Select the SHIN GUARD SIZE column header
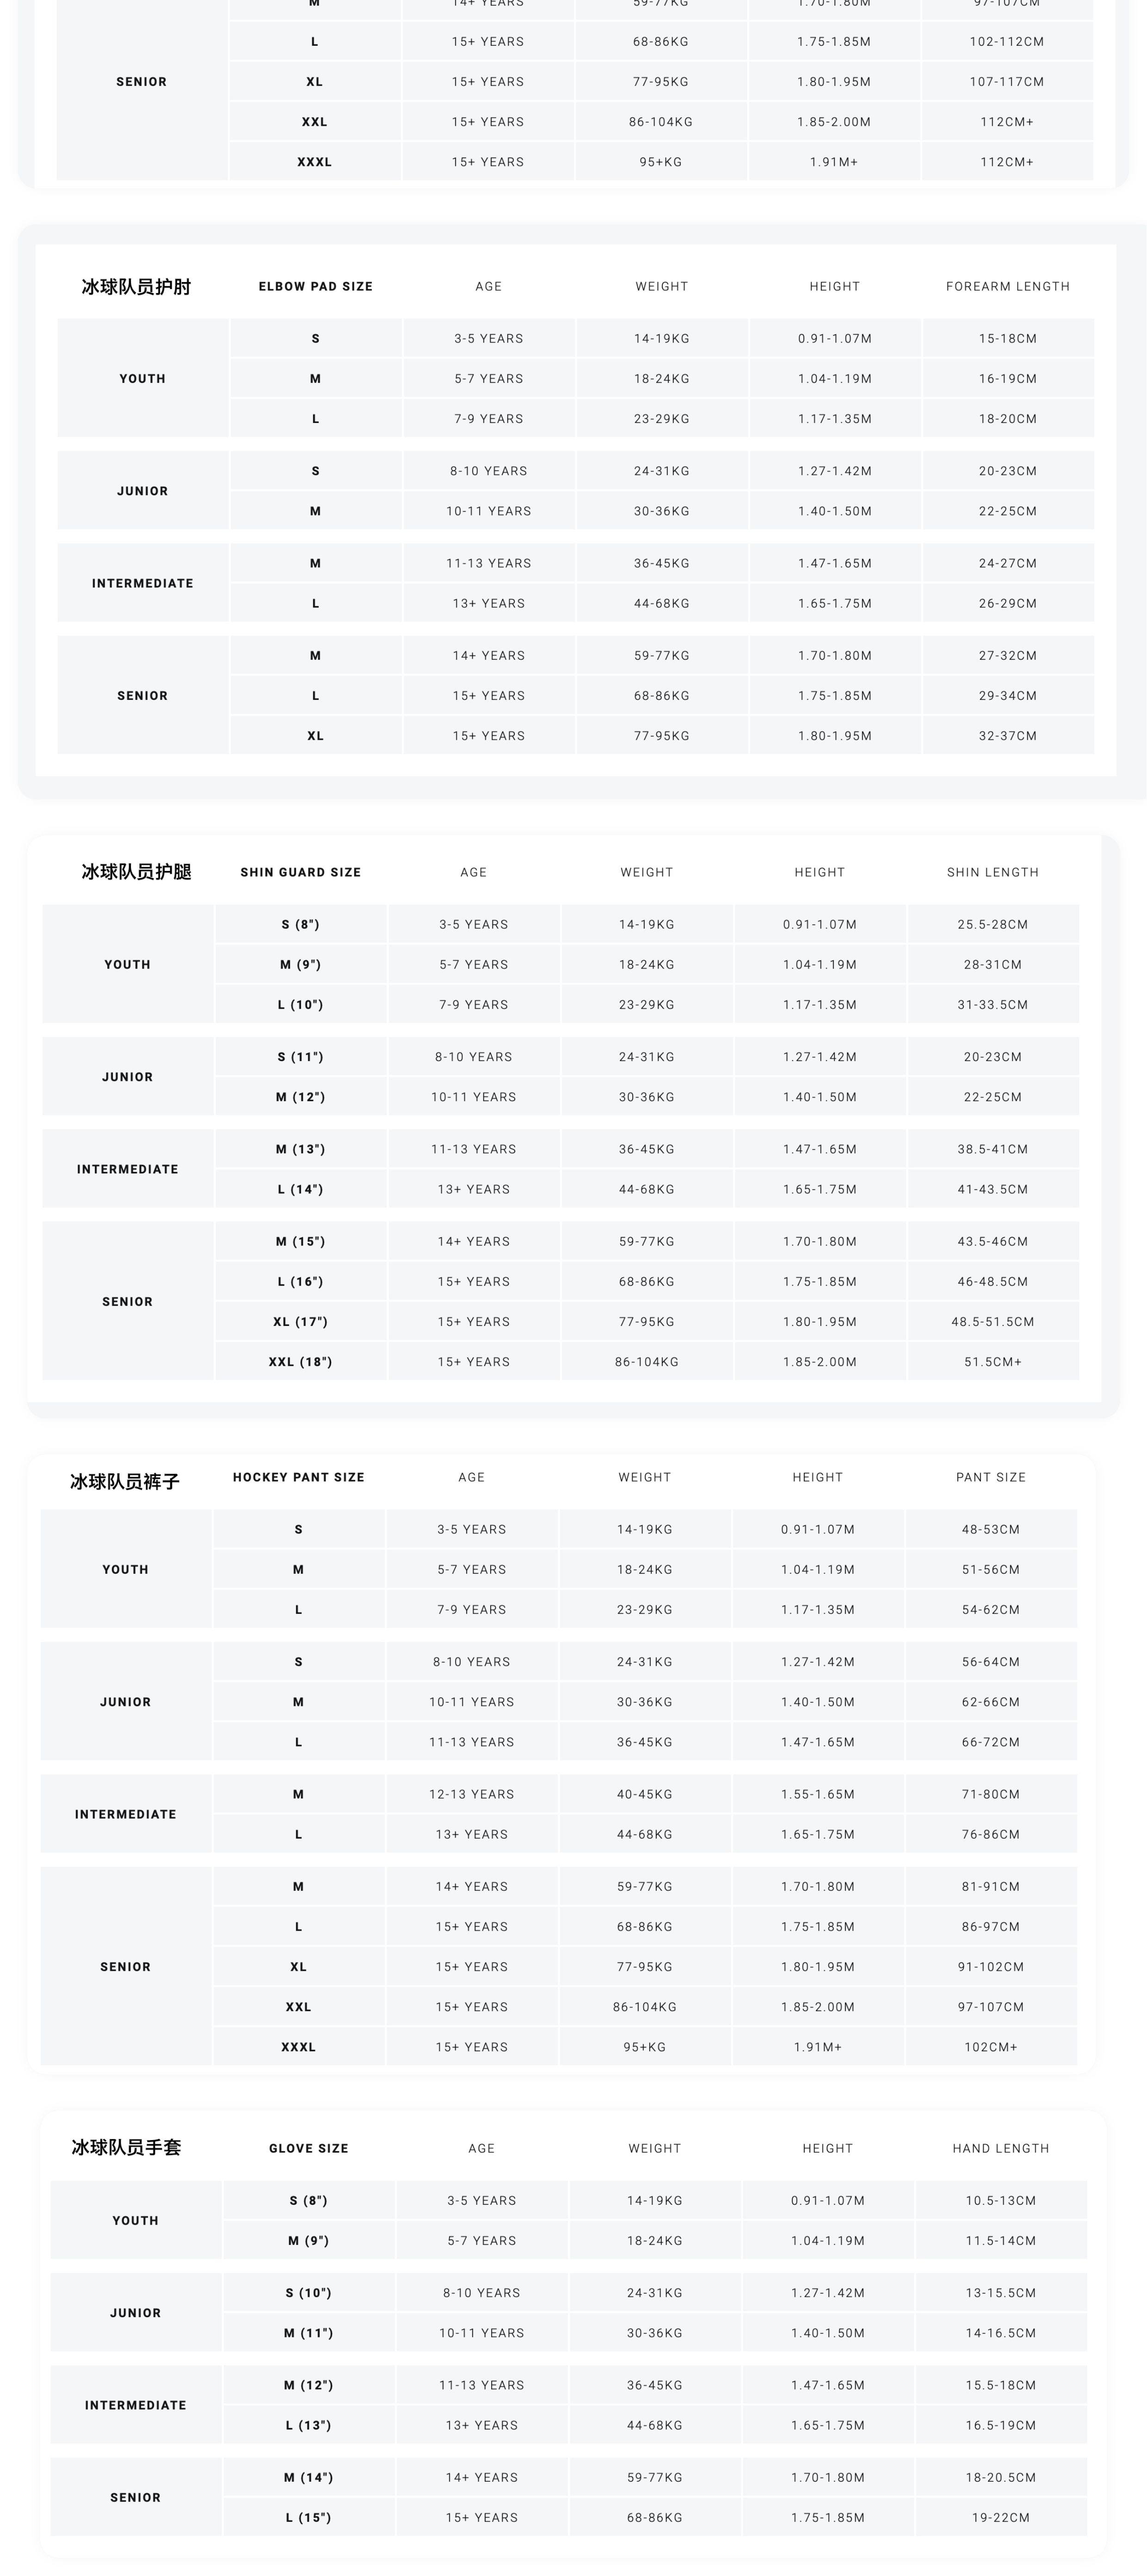 (x=301, y=873)
